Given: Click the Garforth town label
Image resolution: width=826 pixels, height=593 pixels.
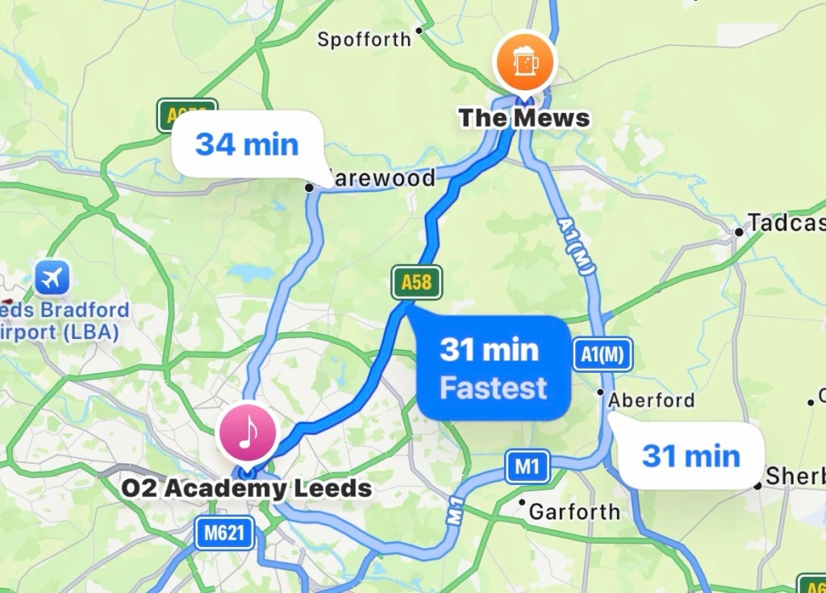Looking at the screenshot, I should click(x=574, y=512).
